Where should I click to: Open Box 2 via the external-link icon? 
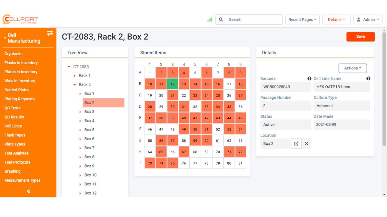click(296, 143)
